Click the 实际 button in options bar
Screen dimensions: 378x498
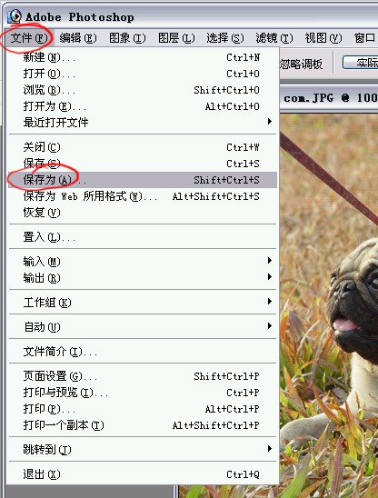pos(360,62)
